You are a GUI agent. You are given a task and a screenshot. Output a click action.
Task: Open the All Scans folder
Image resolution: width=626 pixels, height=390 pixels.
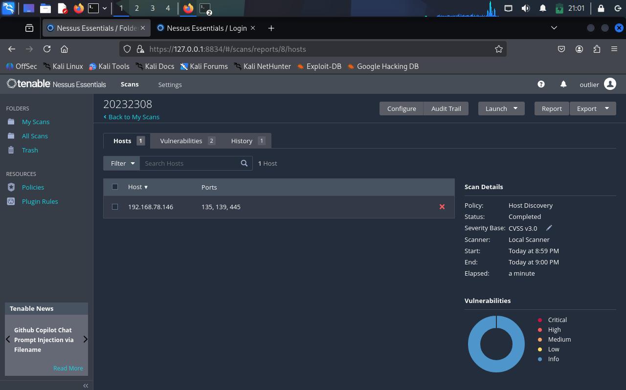coord(35,136)
